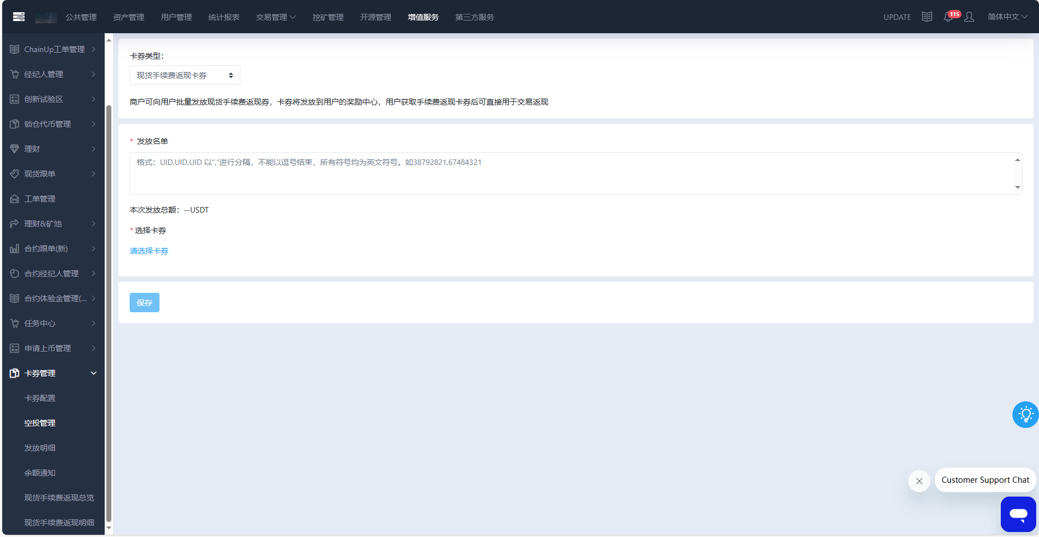The image size is (1039, 537).
Task: Go to 公共管理 top menu
Action: click(81, 17)
